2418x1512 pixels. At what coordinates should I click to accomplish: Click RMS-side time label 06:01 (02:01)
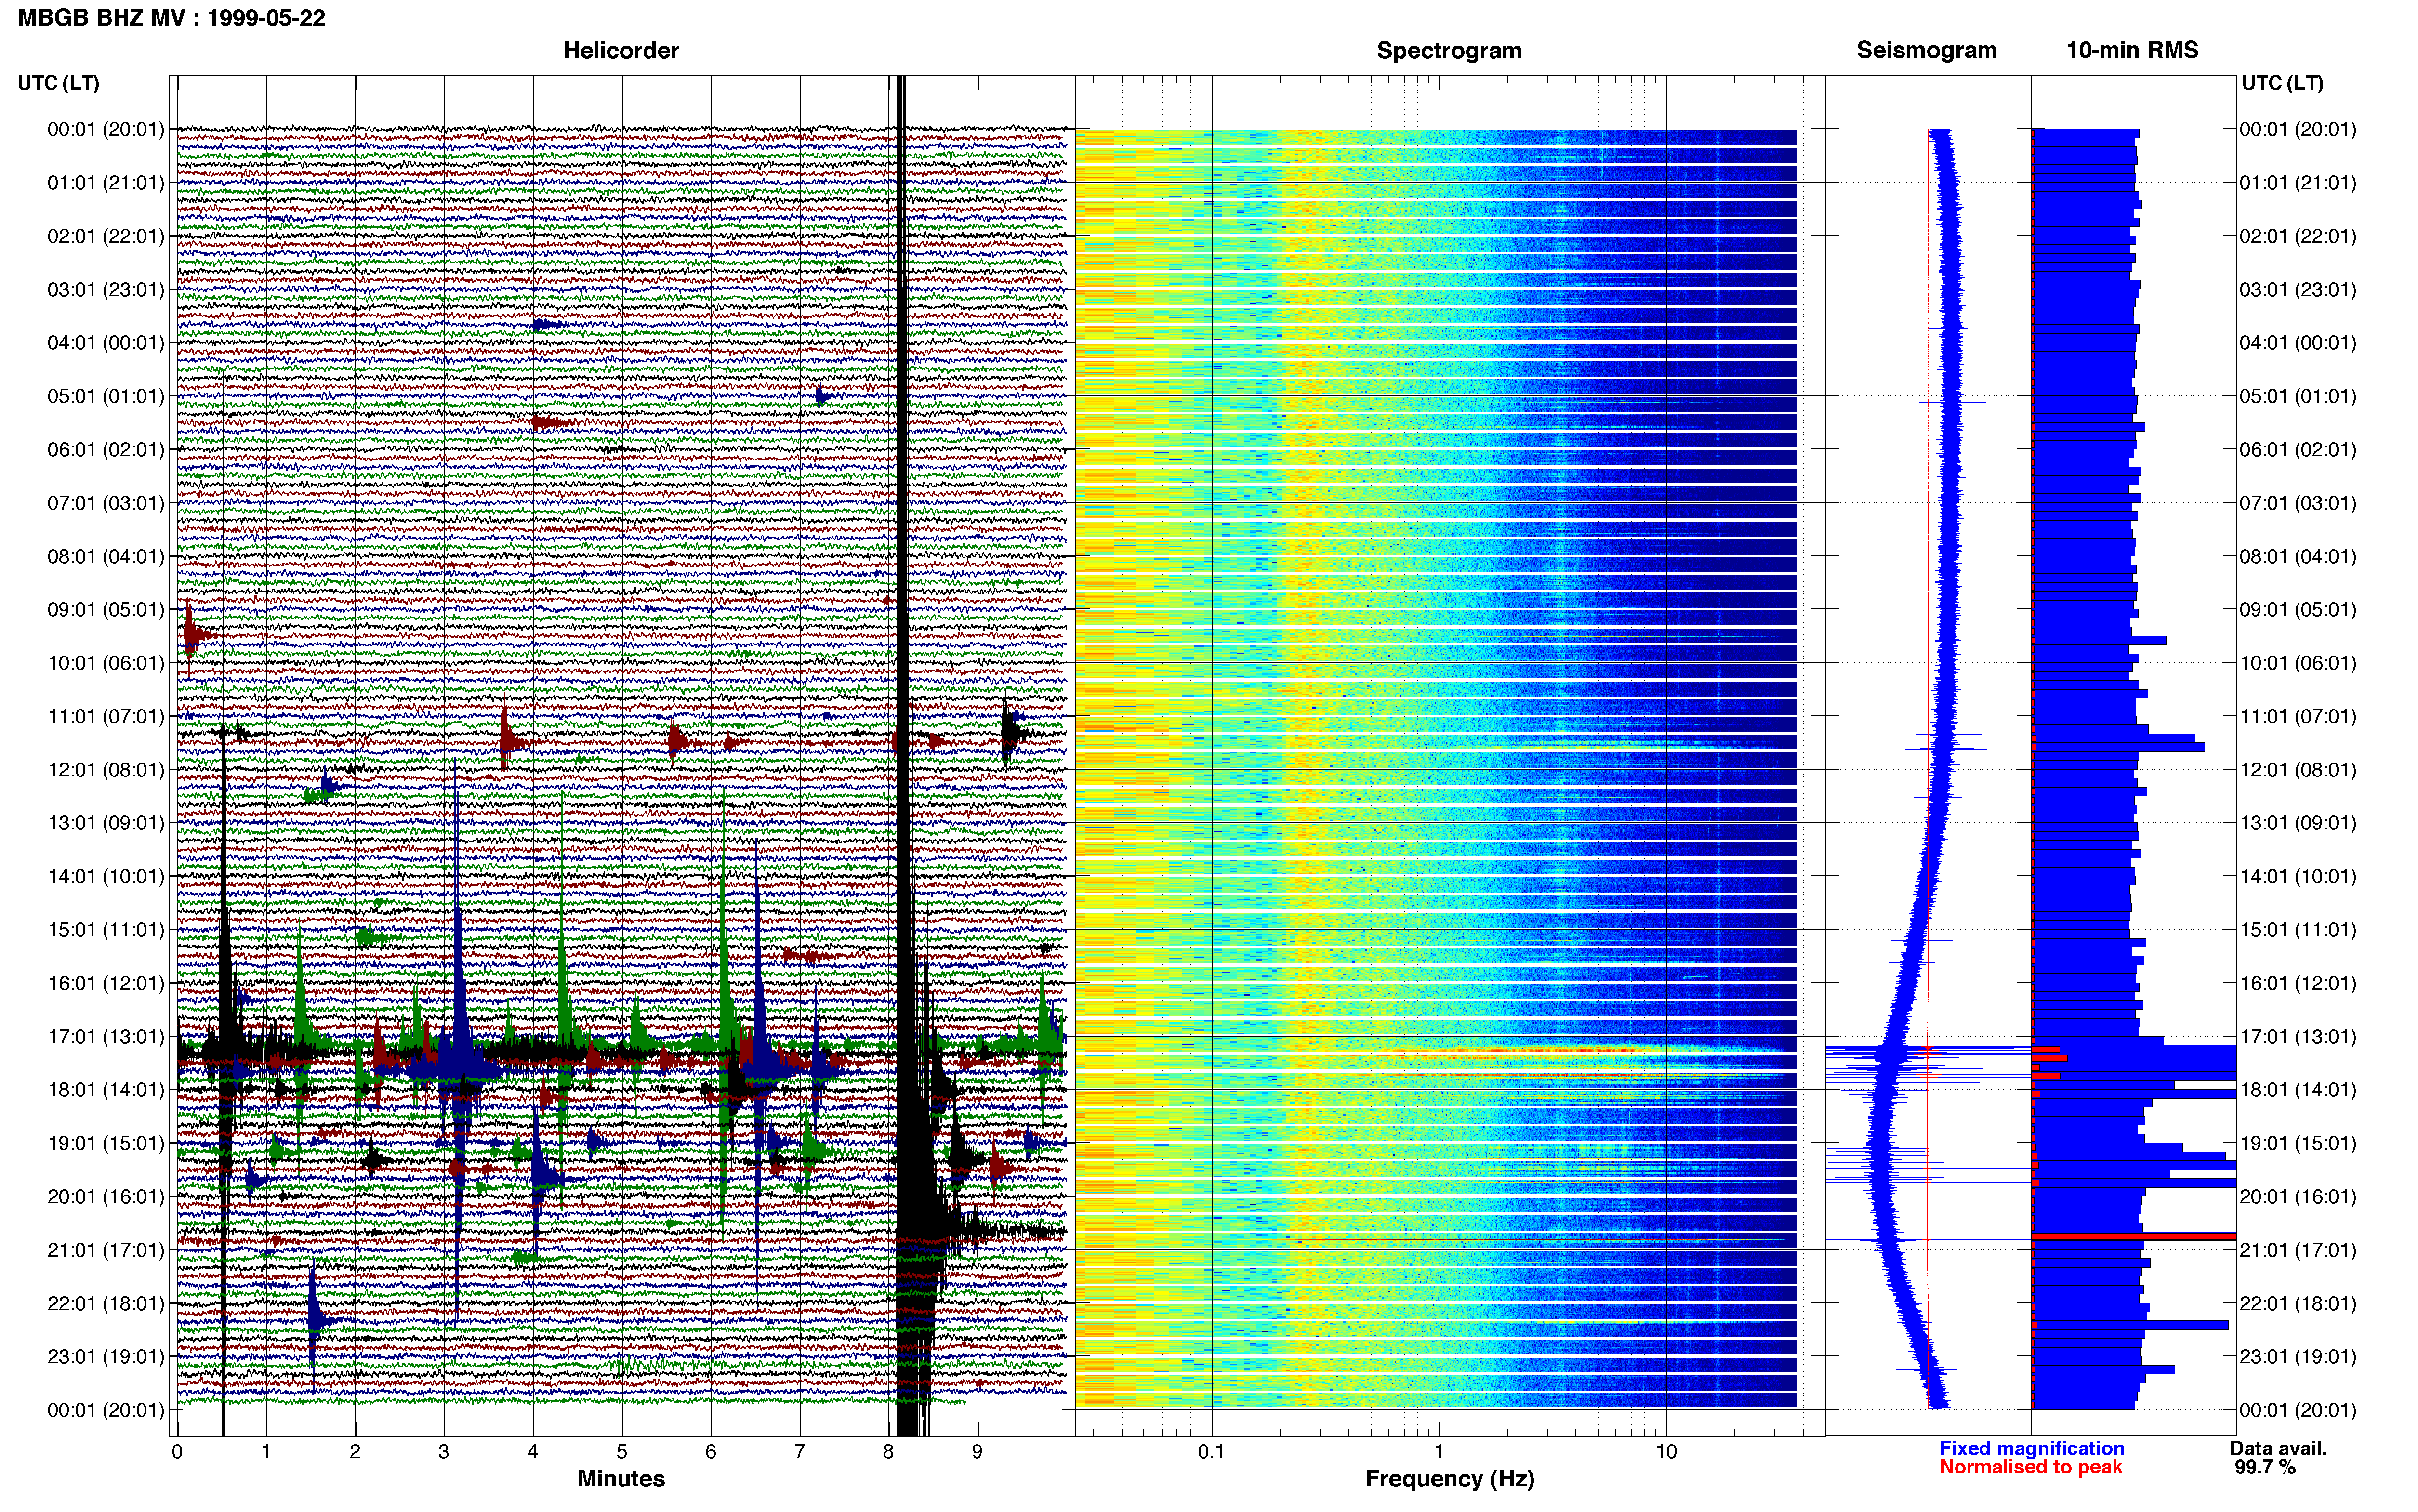click(x=2298, y=450)
